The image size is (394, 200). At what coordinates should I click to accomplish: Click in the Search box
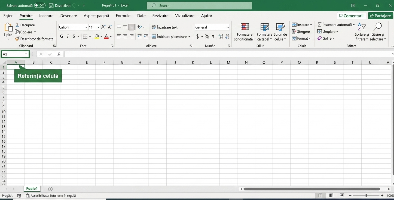point(199,5)
